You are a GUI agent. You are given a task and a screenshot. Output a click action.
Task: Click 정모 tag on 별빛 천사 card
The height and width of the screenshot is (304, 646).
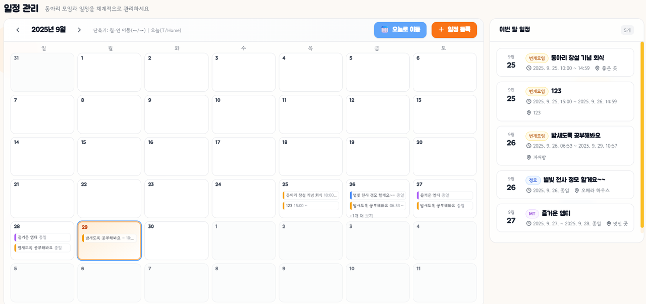(533, 180)
